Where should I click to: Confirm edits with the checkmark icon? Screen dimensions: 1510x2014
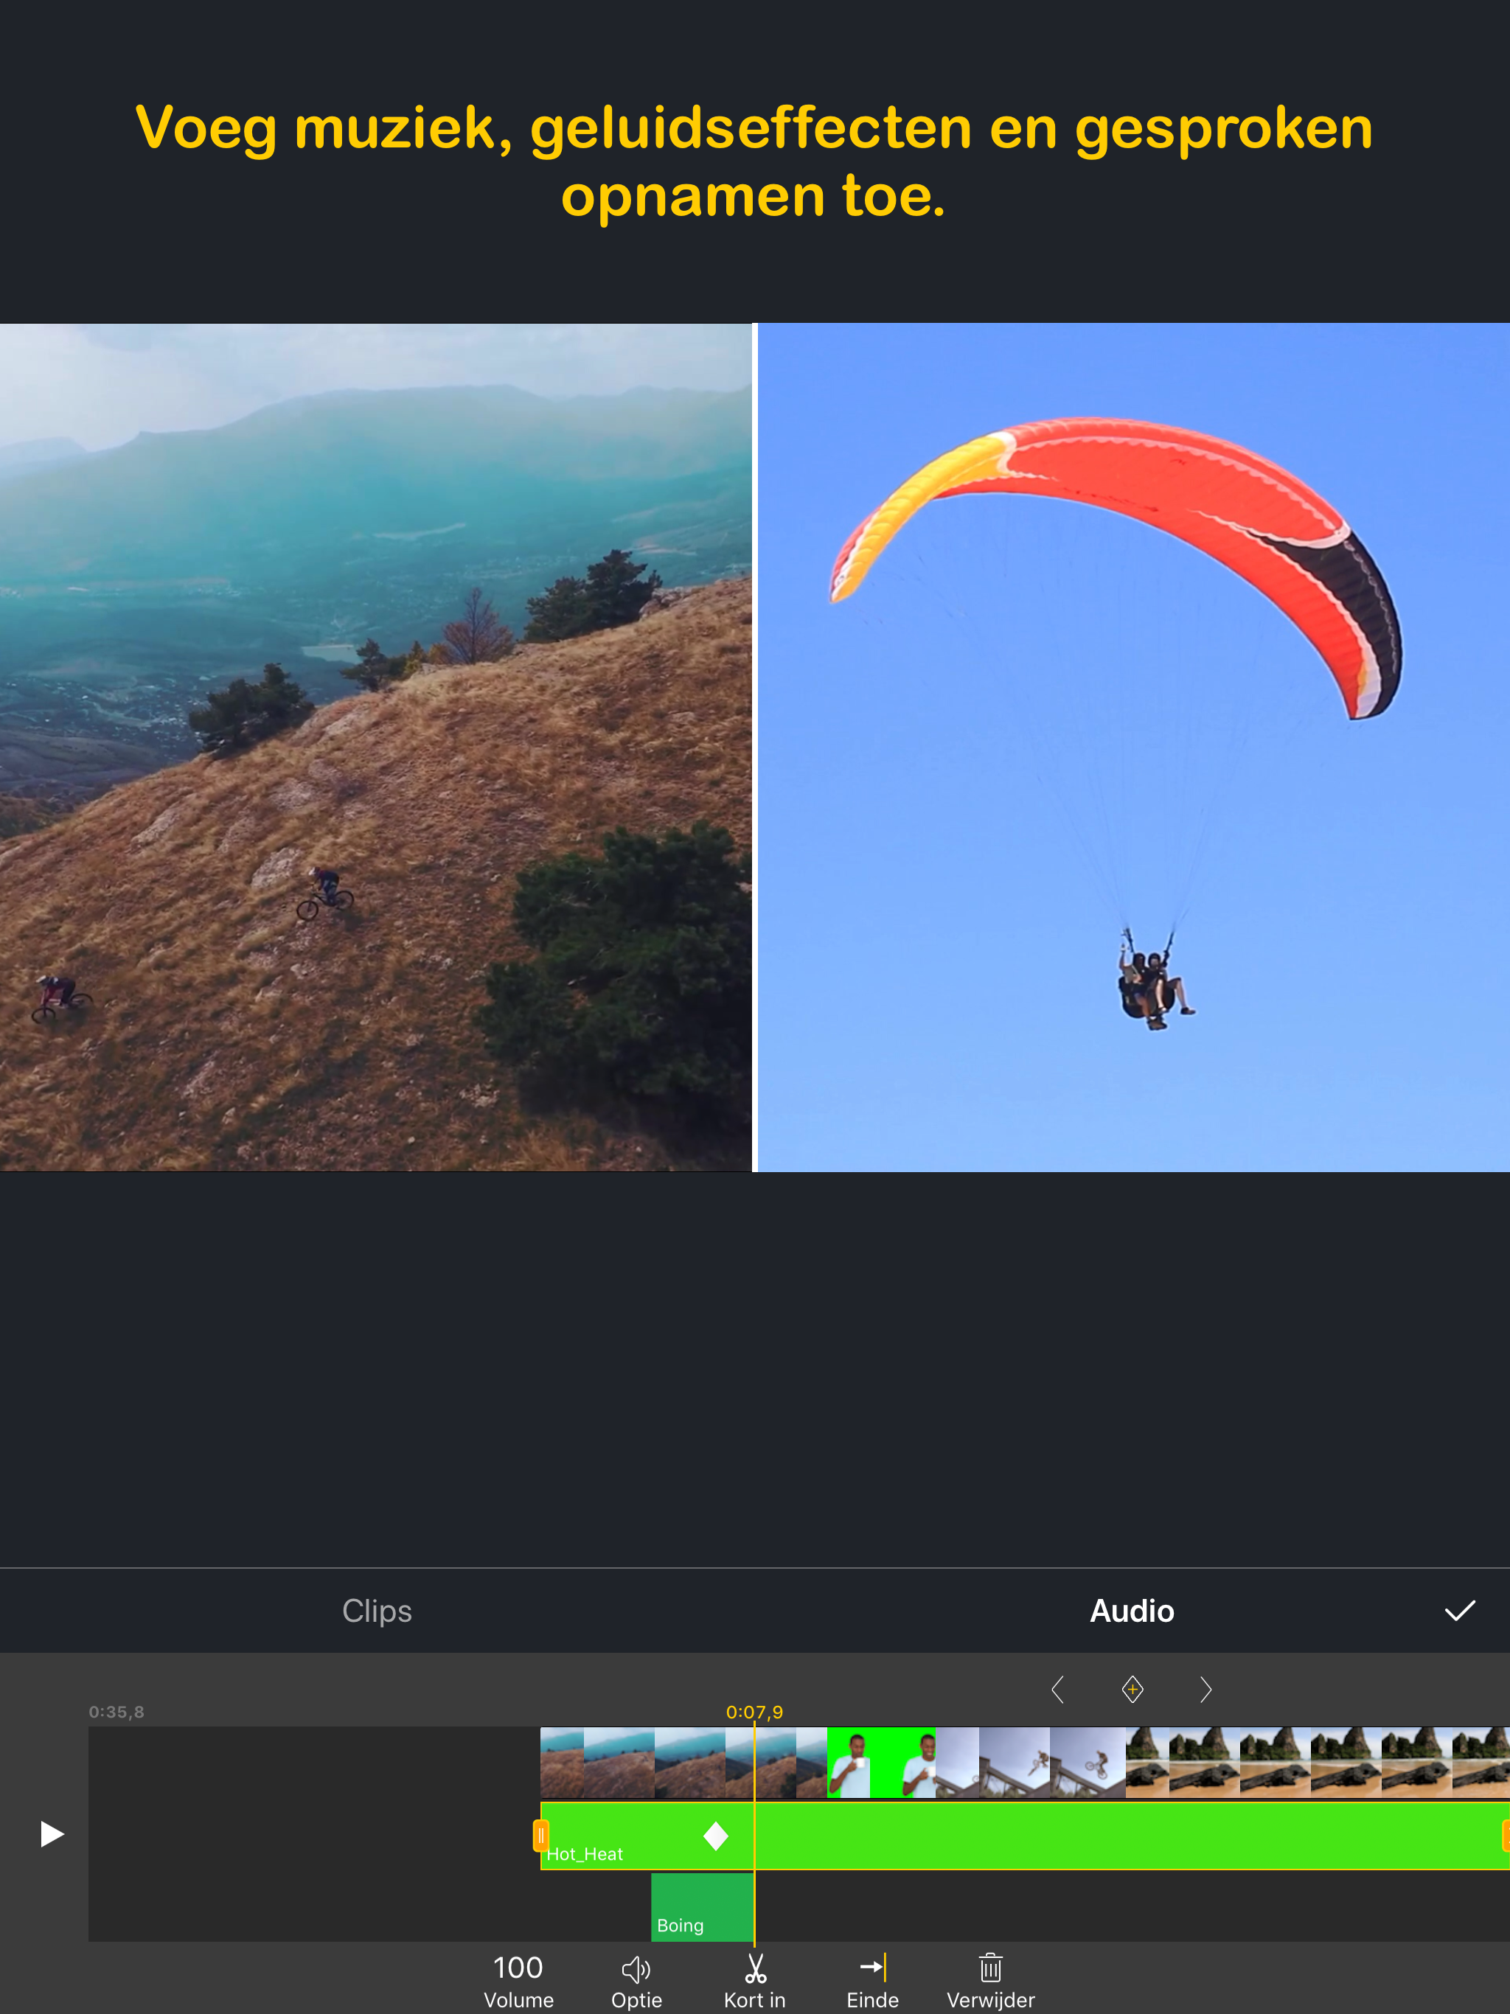[1459, 1611]
